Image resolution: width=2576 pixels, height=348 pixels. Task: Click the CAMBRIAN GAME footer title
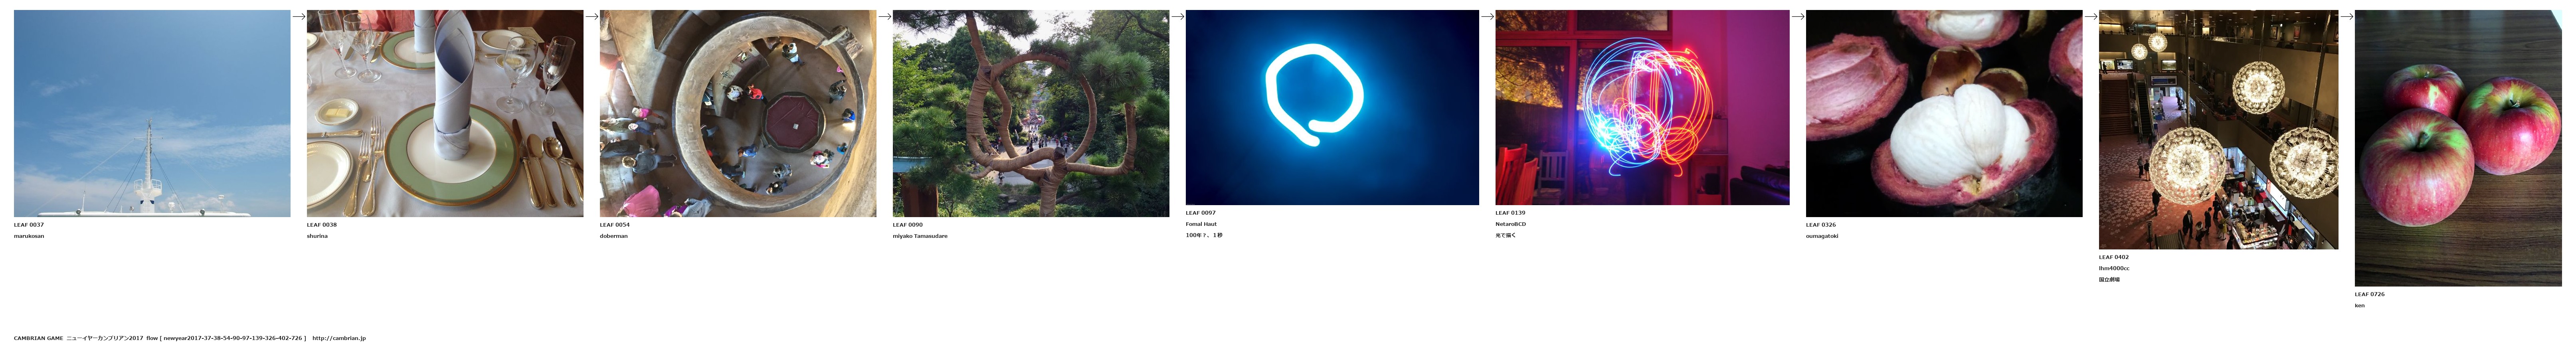(x=38, y=338)
